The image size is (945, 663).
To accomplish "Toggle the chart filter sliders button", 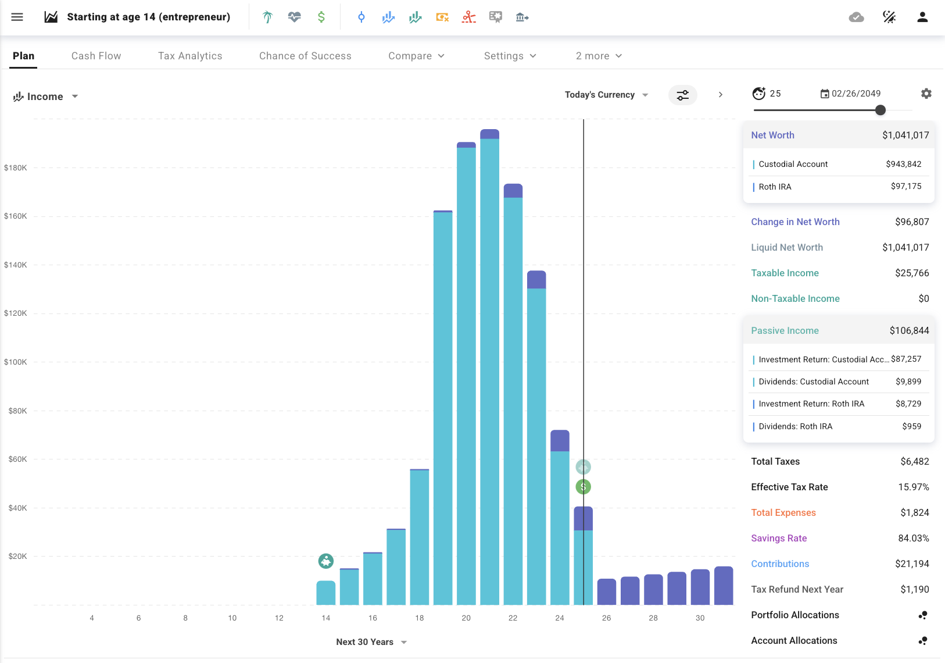I will coord(682,95).
